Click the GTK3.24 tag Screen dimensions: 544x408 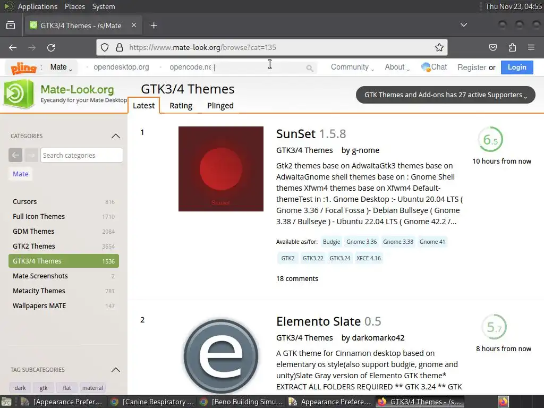pos(340,258)
